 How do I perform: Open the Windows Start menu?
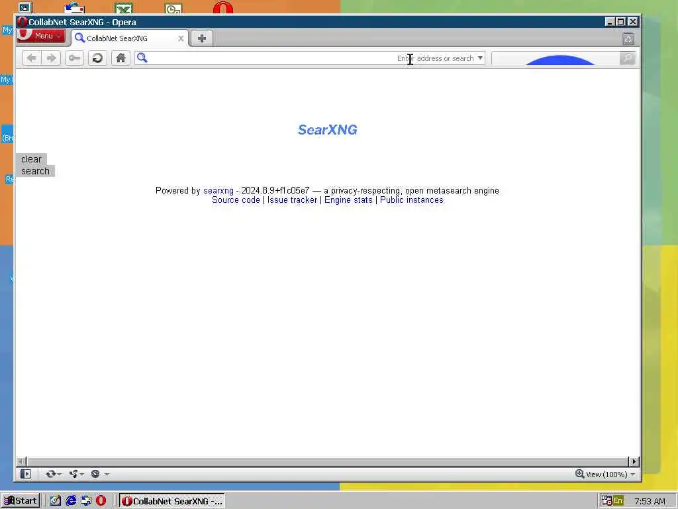21,501
